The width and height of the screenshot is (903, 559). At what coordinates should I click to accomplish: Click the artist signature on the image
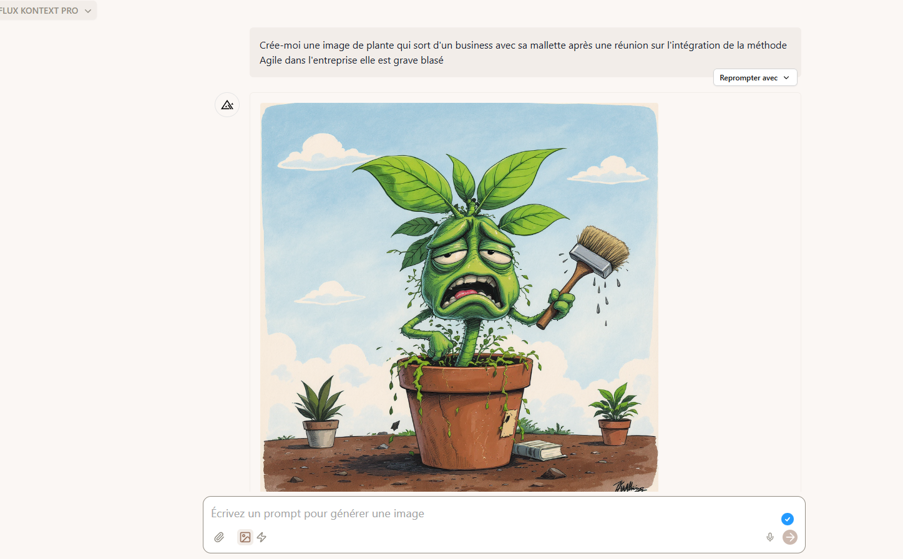point(629,487)
